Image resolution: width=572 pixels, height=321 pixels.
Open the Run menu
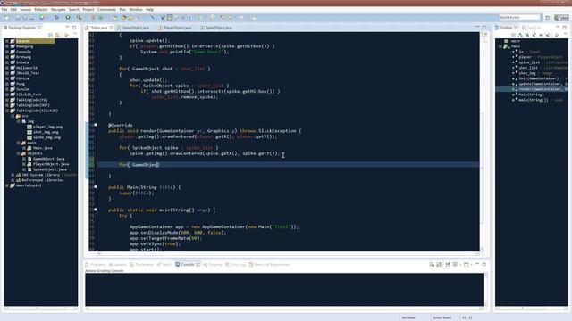tap(122, 10)
